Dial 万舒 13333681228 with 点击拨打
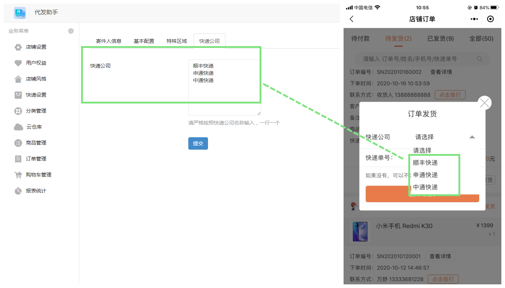The height and width of the screenshot is (288, 505). tap(443, 279)
